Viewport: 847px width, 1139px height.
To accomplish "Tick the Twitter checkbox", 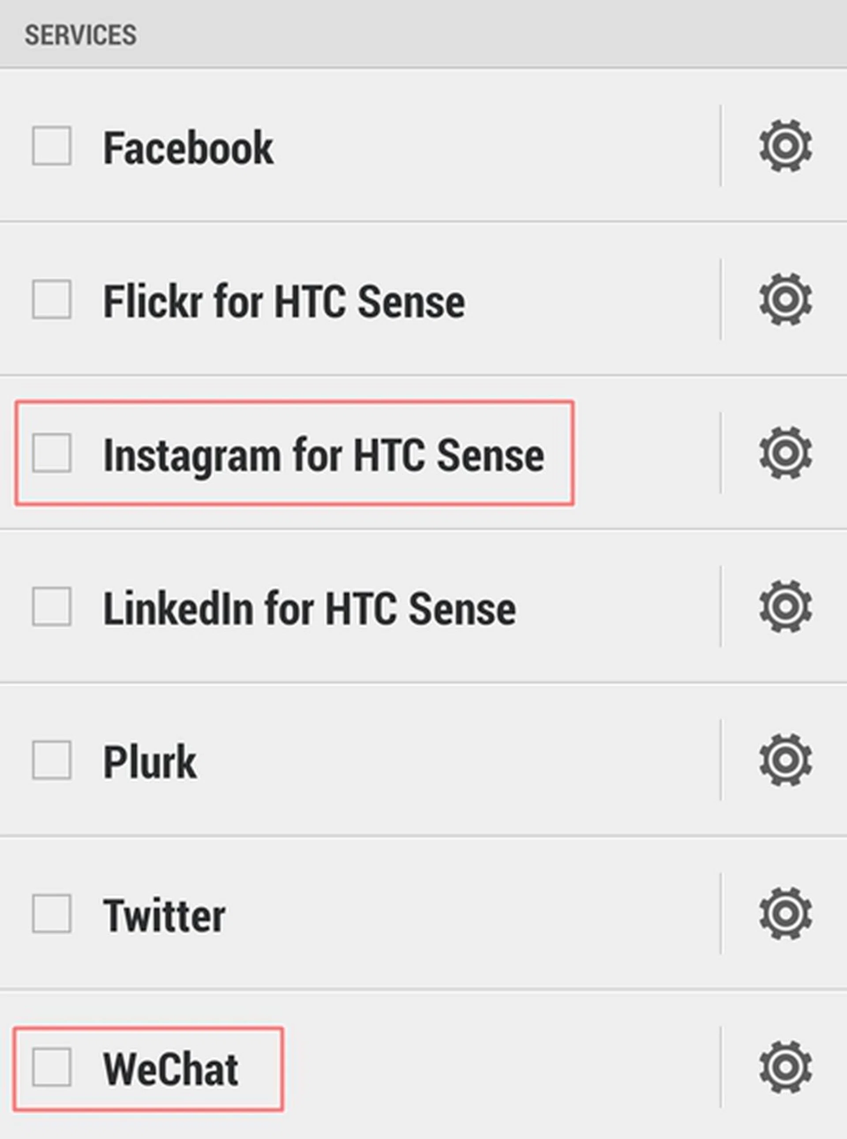I will [52, 914].
